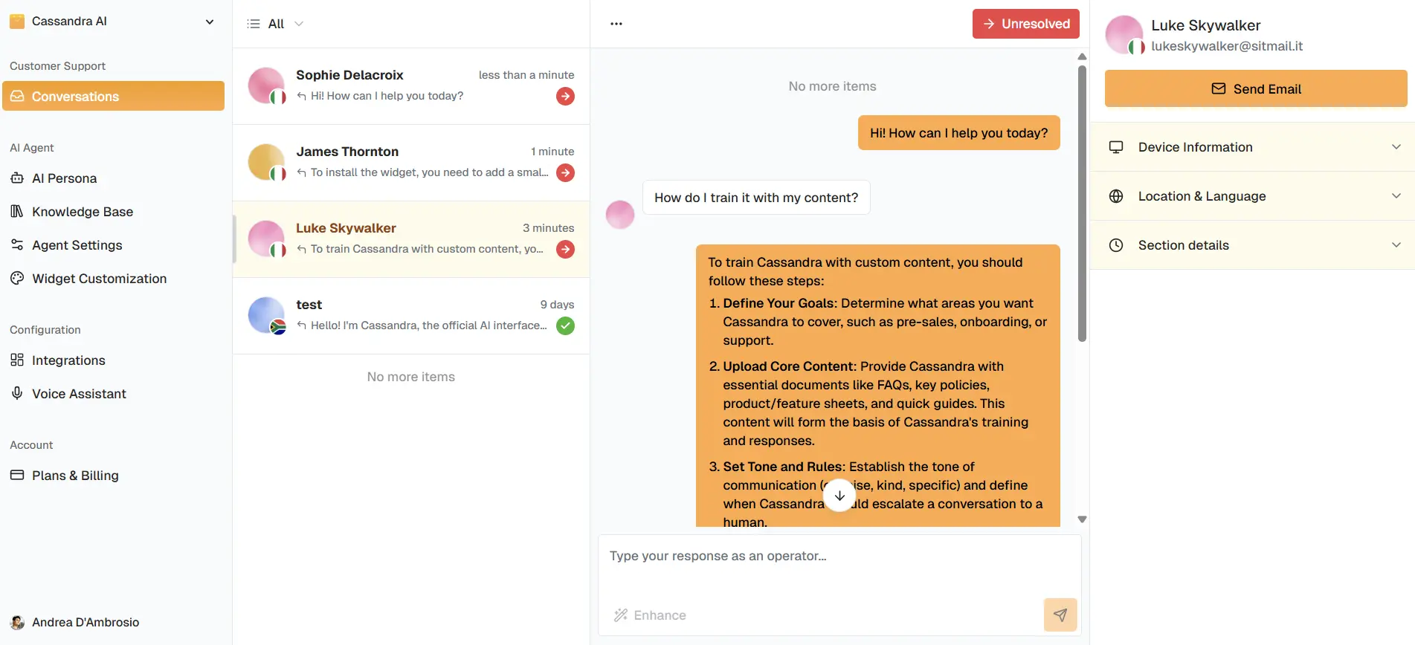1415x645 pixels.
Task: Click the chat scrollbar down arrow
Action: pos(1082,519)
